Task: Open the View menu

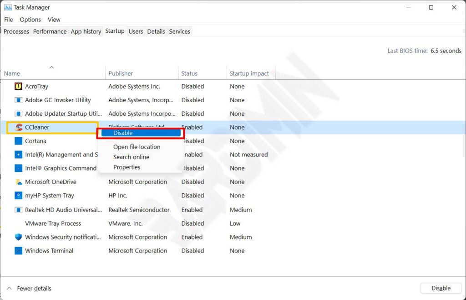Action: coord(54,20)
